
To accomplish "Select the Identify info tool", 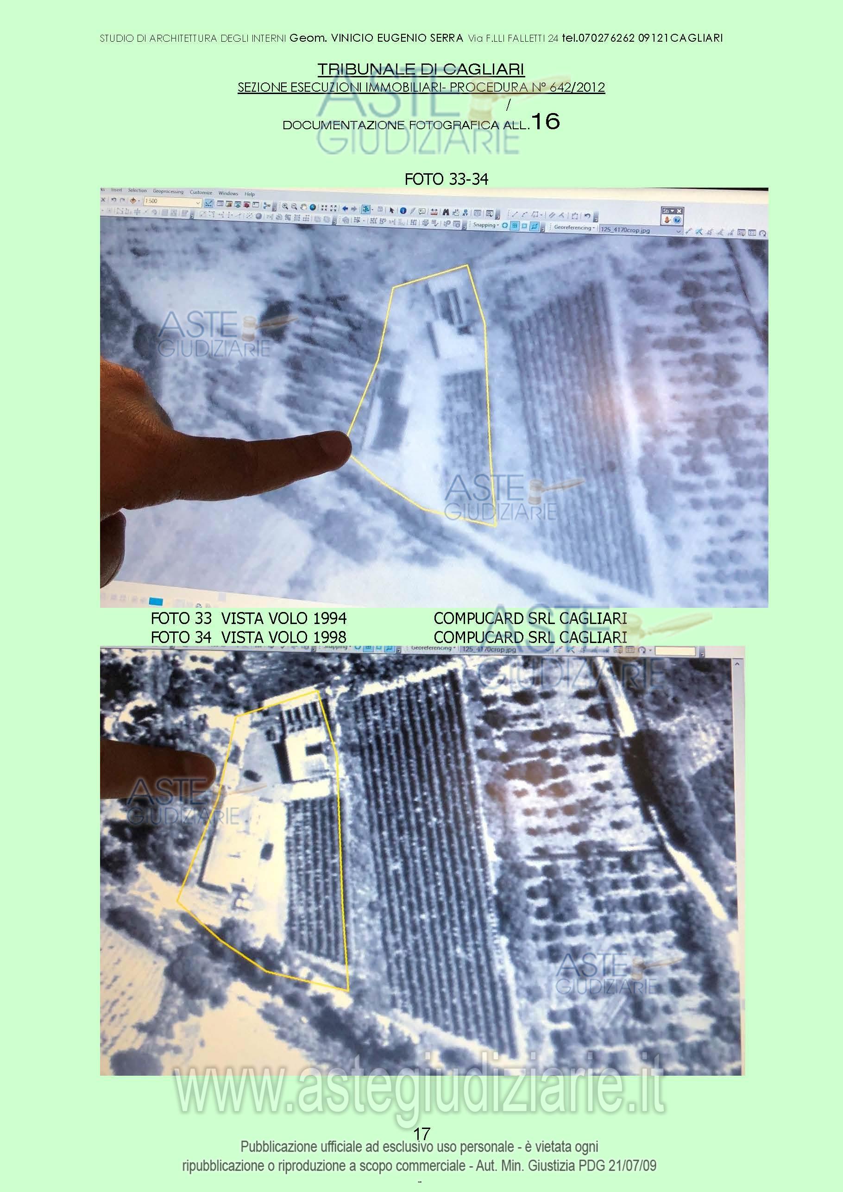I will click(x=403, y=211).
